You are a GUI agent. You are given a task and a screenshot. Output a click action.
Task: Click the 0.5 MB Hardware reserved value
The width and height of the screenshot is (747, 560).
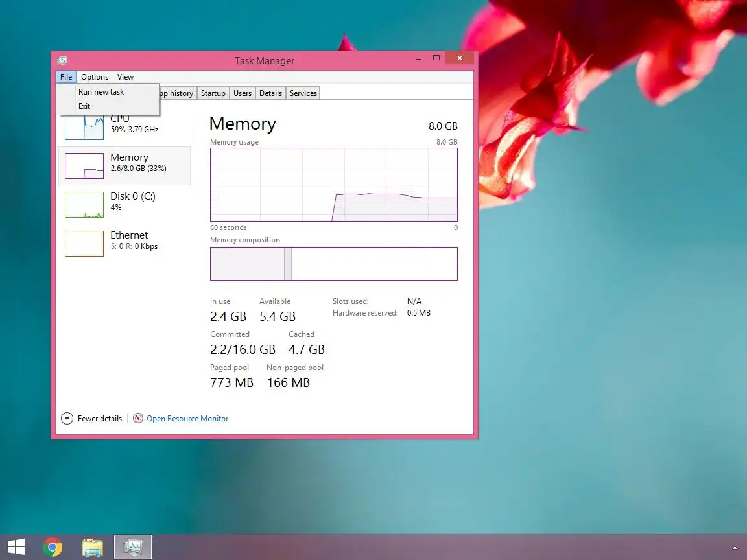pyautogui.click(x=419, y=313)
